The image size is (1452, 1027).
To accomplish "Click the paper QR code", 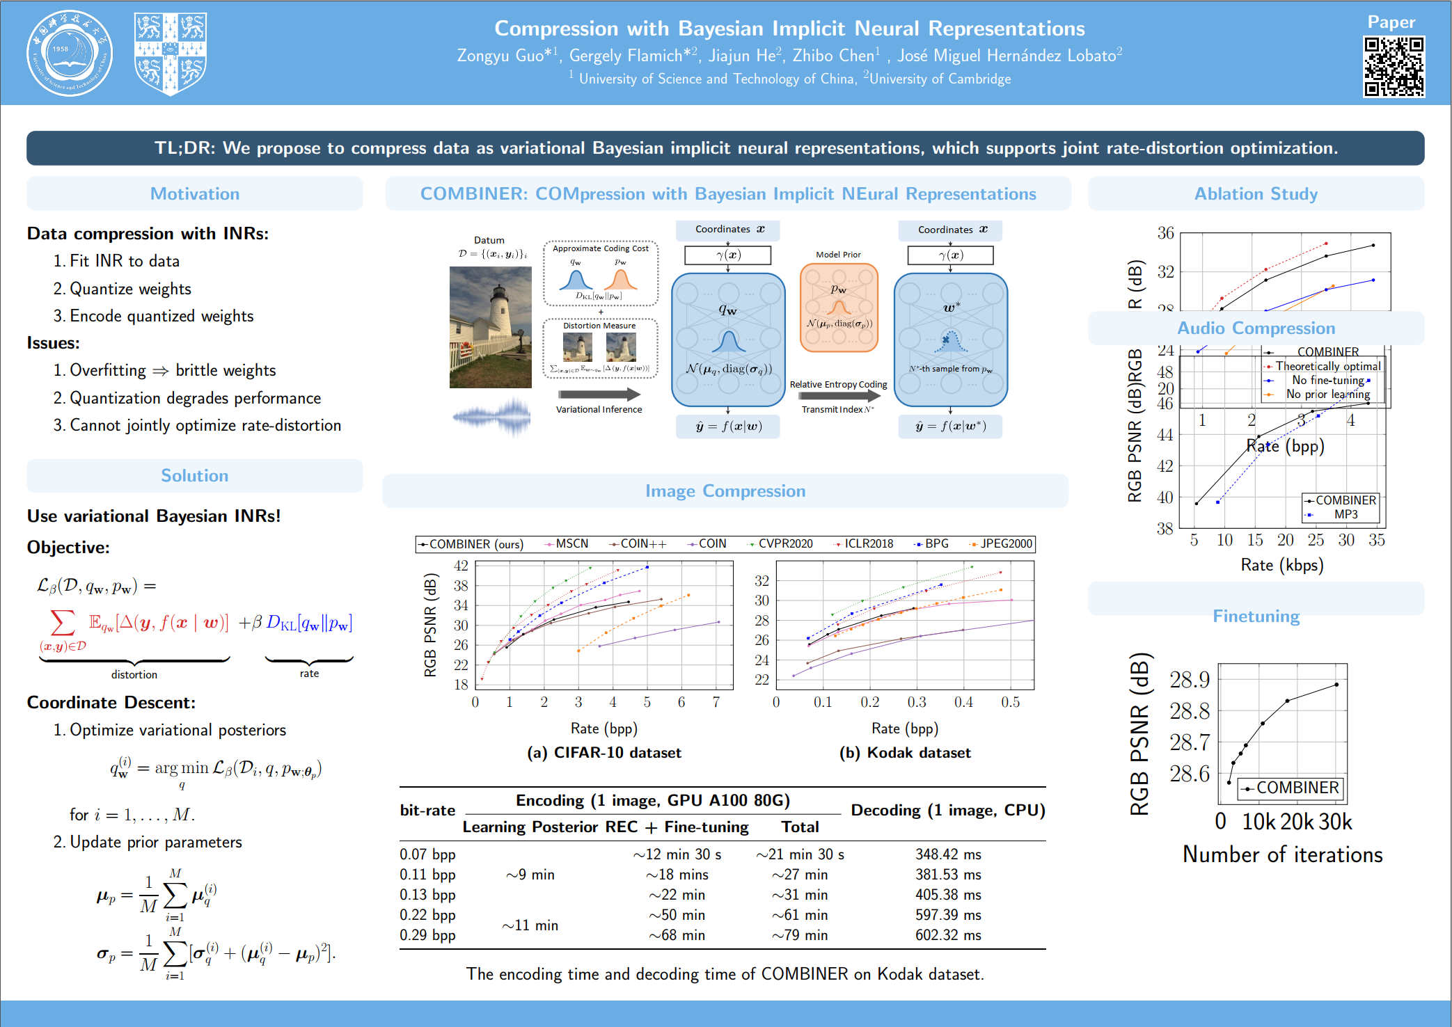I will point(1394,66).
